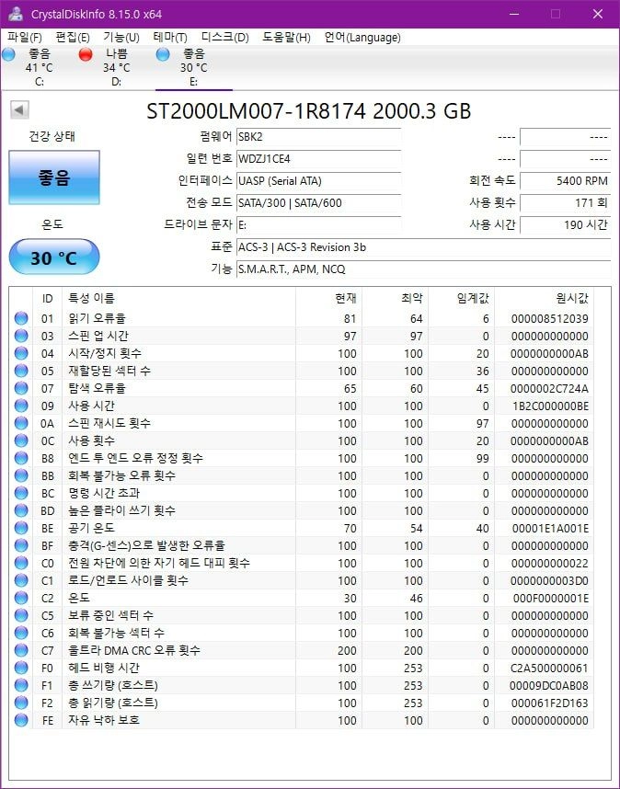Click status orb of 보류 중인 섹터 수 row
The height and width of the screenshot is (789, 620).
[21, 615]
